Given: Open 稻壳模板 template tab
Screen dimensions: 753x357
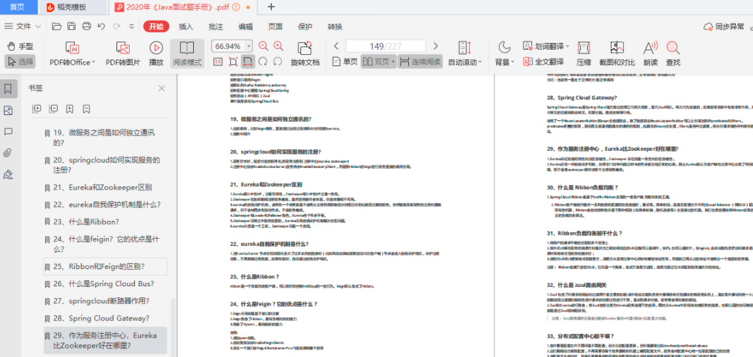Looking at the screenshot, I should click(x=73, y=7).
